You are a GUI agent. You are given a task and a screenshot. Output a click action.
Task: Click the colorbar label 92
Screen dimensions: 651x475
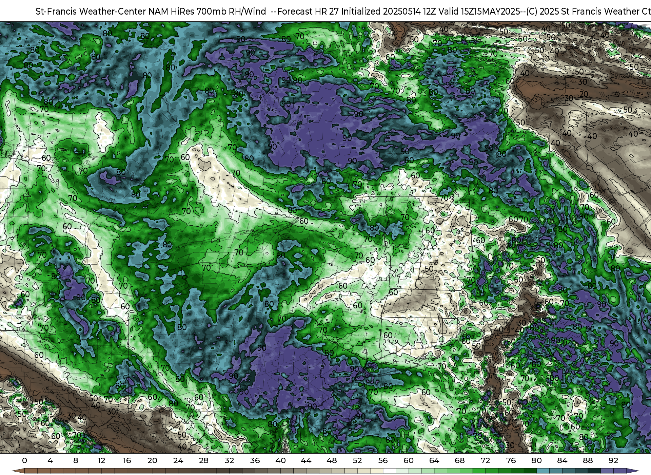coord(613,460)
